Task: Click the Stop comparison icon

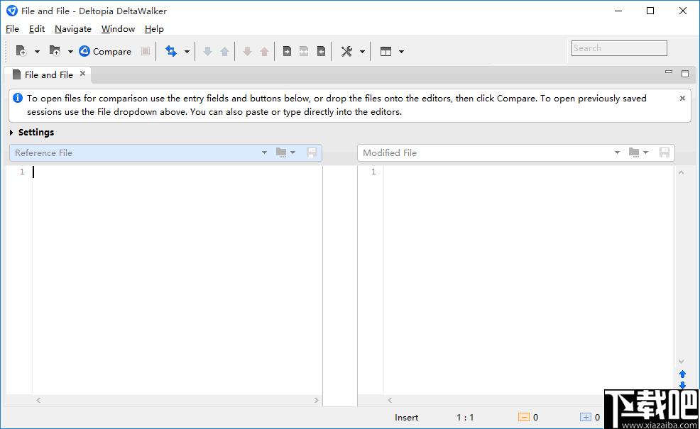Action: click(x=146, y=51)
